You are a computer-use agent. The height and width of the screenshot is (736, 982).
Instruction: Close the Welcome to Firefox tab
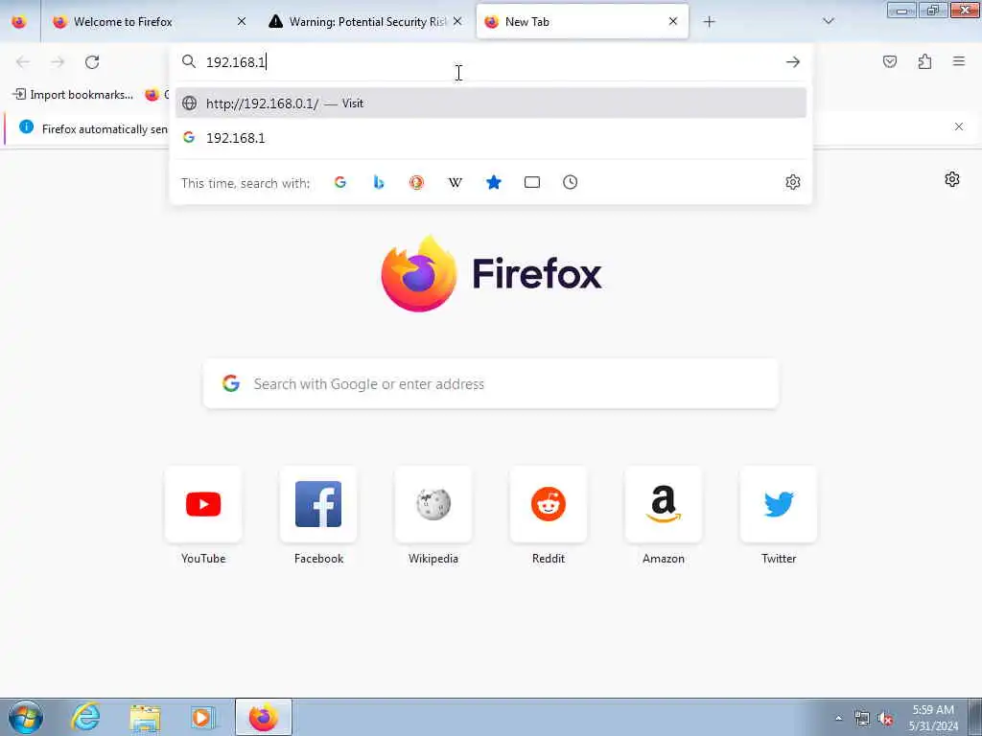(242, 21)
